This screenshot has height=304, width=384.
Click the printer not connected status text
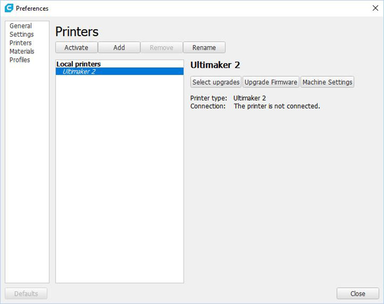click(x=276, y=106)
